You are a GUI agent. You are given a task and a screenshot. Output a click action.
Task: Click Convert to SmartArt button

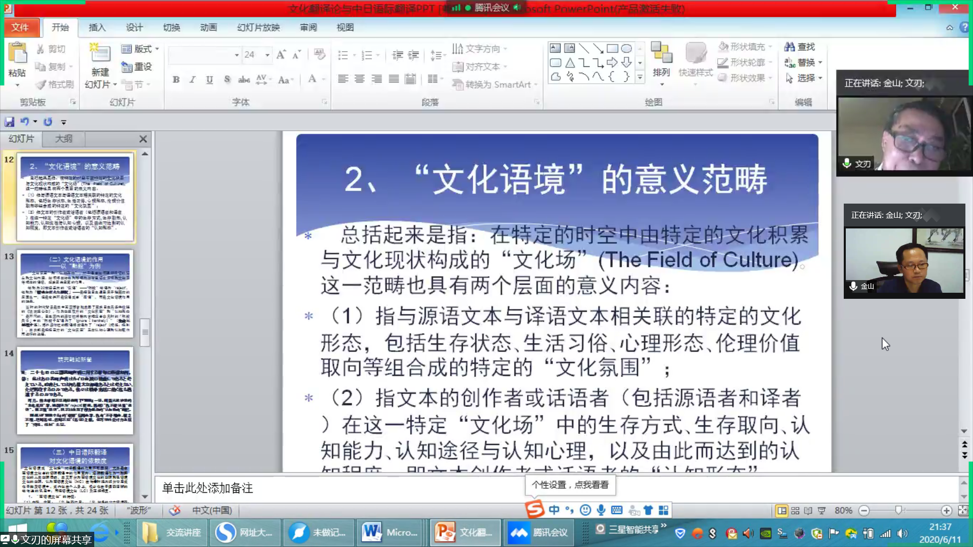(x=494, y=85)
